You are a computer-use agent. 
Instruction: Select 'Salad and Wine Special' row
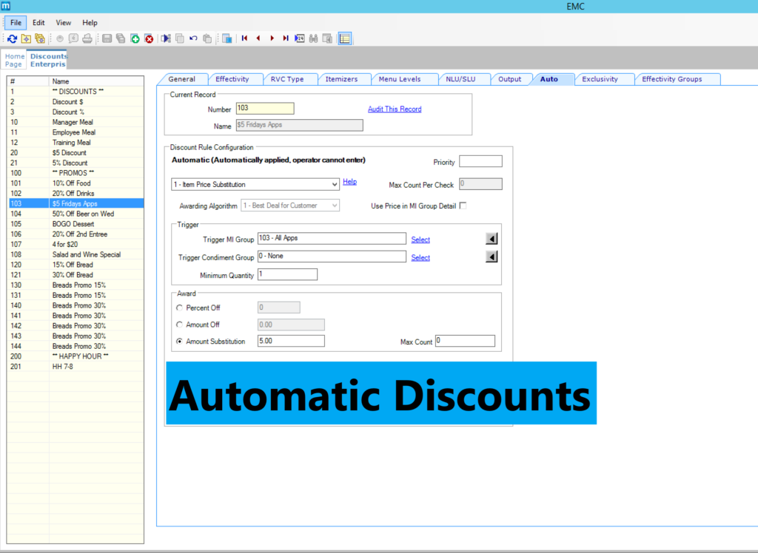pos(76,254)
